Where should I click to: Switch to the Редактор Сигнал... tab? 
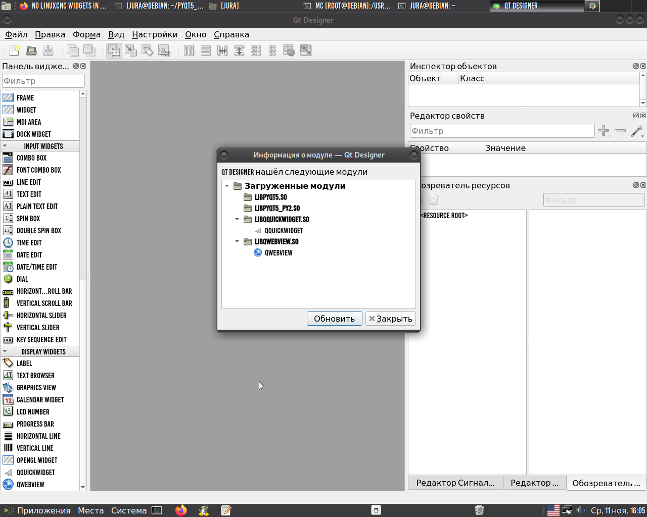(455, 483)
